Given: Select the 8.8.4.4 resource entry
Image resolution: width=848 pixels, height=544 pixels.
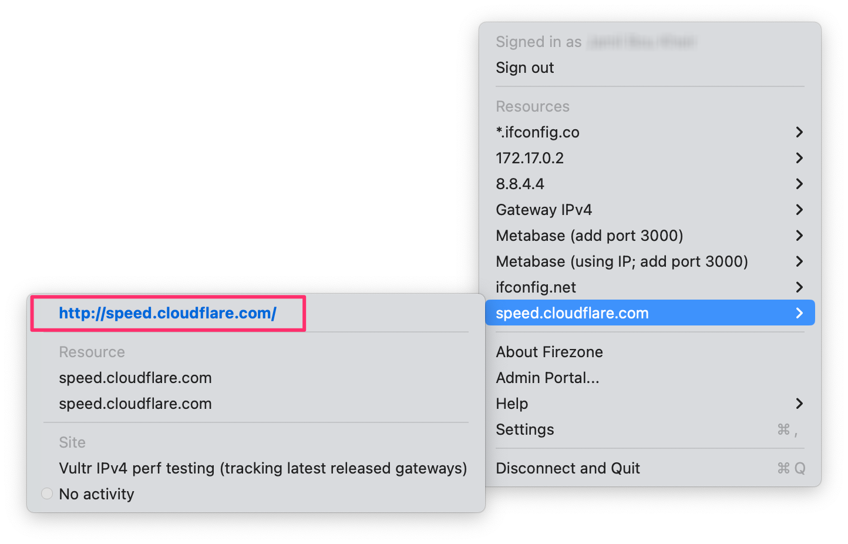Looking at the screenshot, I should [x=520, y=184].
